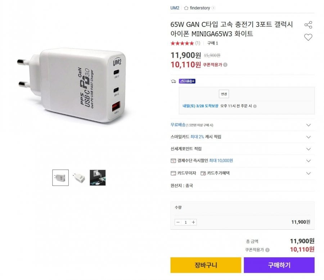Expand the 무료배송 shipping section

(309, 125)
